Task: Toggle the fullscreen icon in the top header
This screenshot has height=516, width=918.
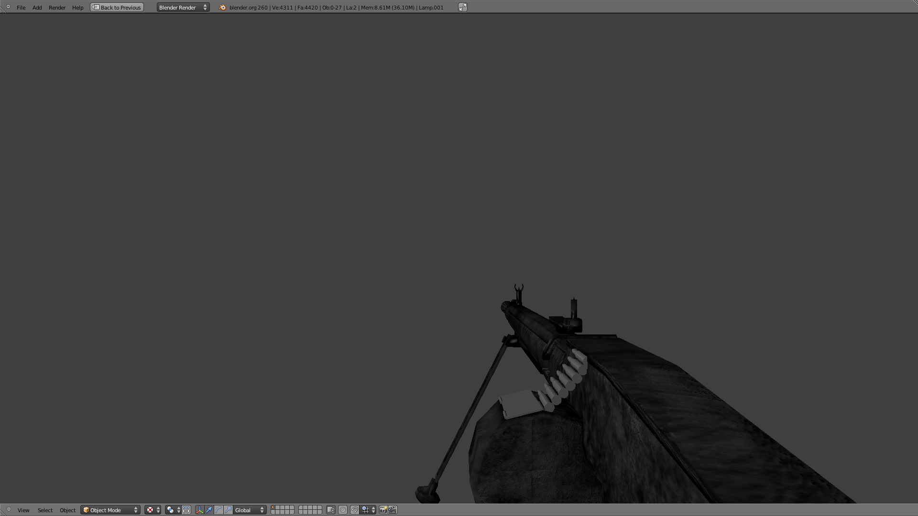Action: 462,7
